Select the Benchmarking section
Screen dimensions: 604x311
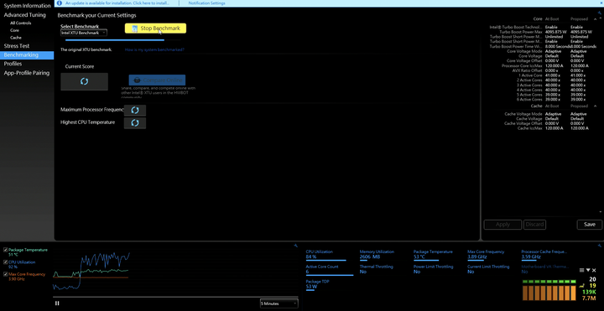(27, 55)
